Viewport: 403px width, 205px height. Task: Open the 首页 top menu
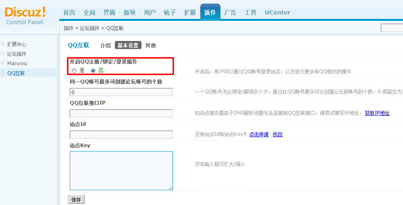[x=69, y=12]
